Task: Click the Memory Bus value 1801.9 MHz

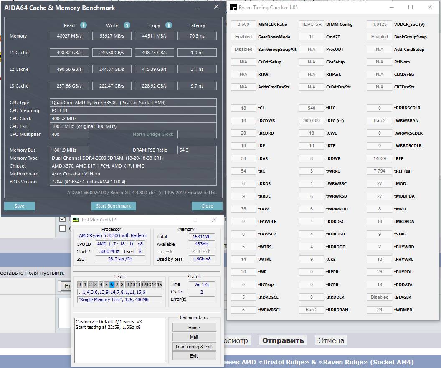Action: (69, 150)
